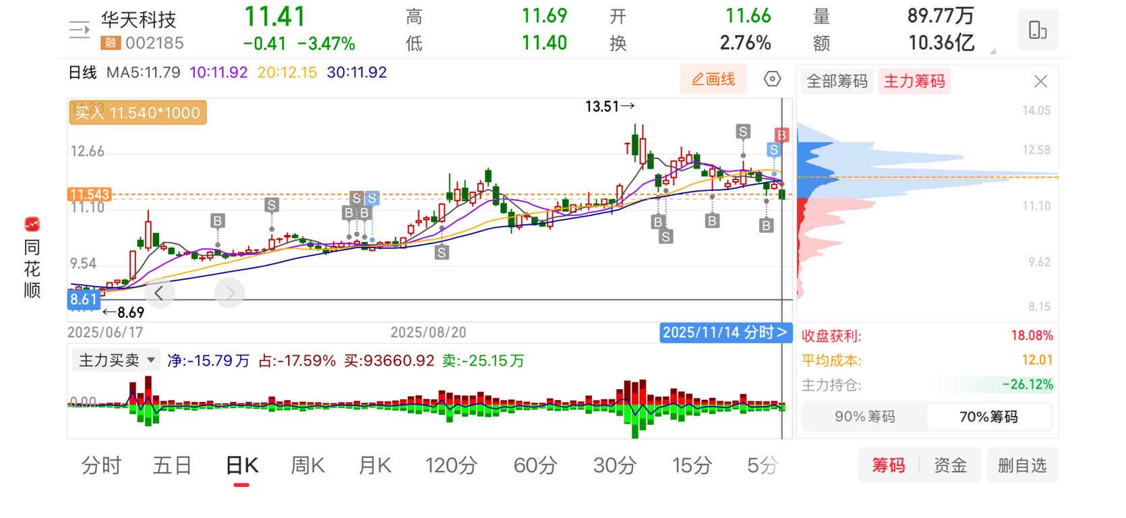Click the MA 30:11.92 blue label
Screen dimensions: 1126x518
click(357, 73)
